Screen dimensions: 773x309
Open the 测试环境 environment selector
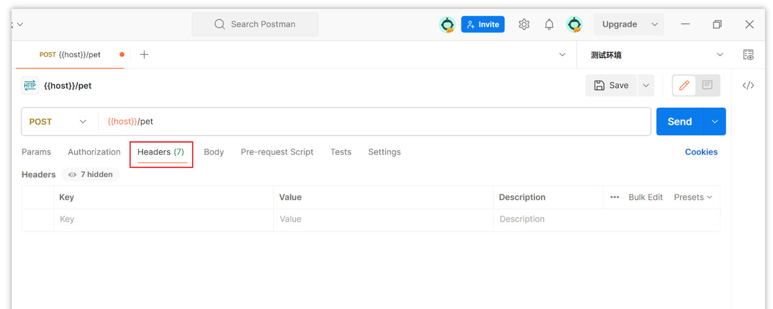656,55
